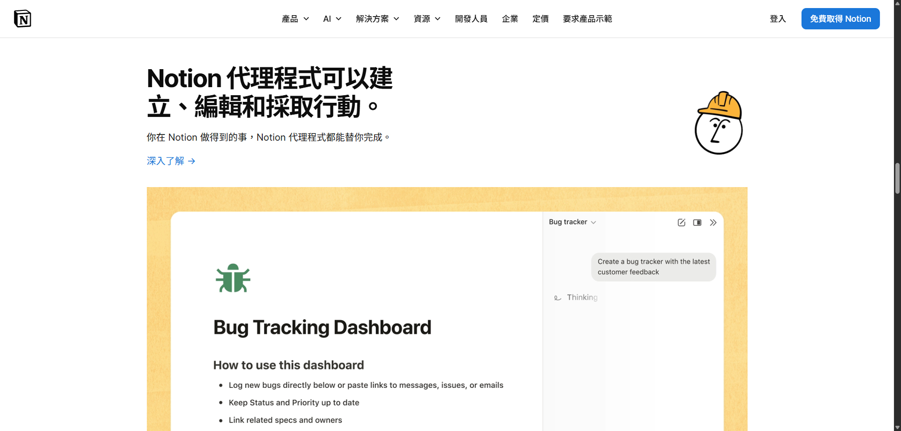Collapse panel with the double-chevron icon
901x431 pixels.
coord(713,223)
